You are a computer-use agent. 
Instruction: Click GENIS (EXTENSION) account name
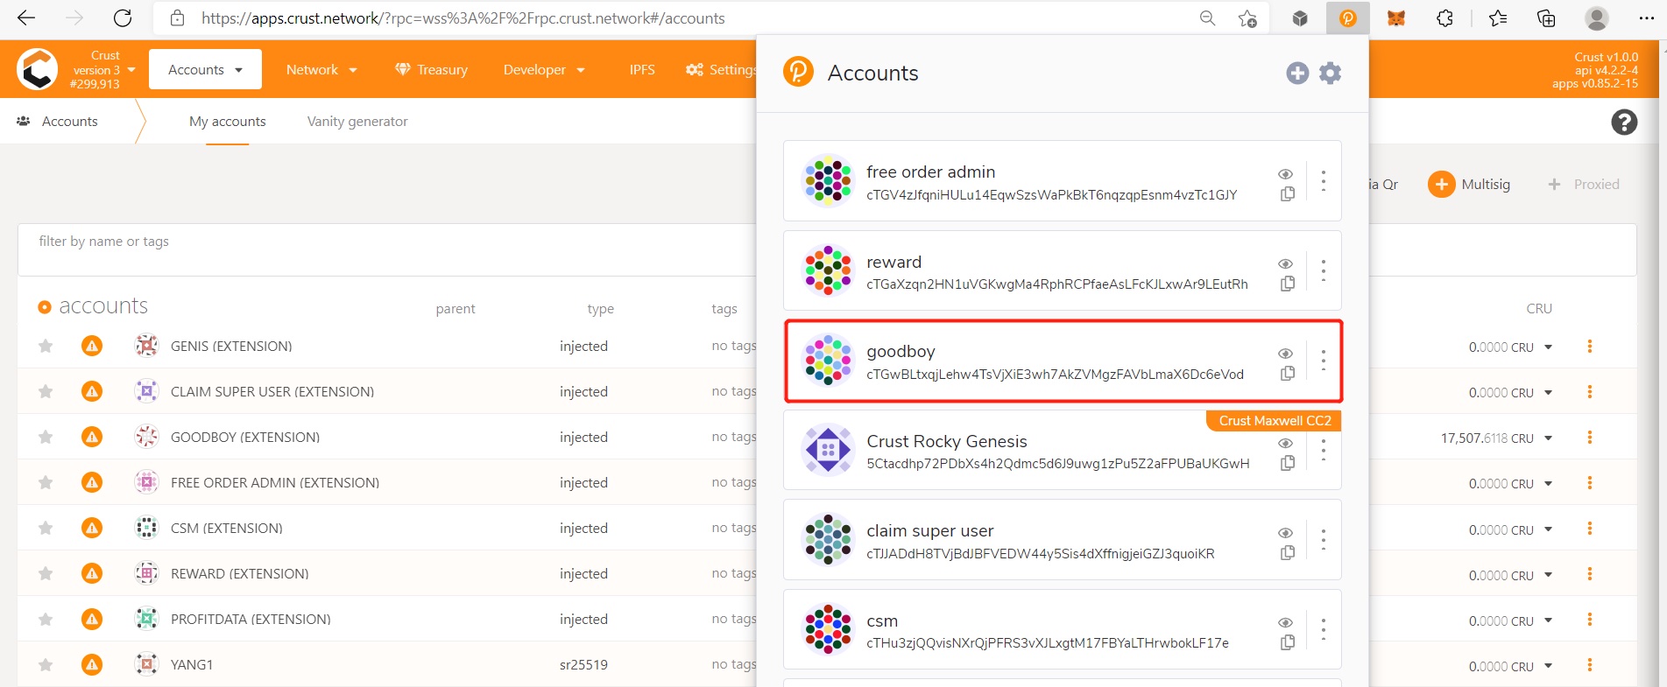click(231, 347)
